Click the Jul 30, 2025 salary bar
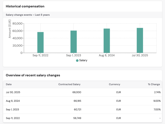Viewport: 165px width, 124px height. pos(140,40)
